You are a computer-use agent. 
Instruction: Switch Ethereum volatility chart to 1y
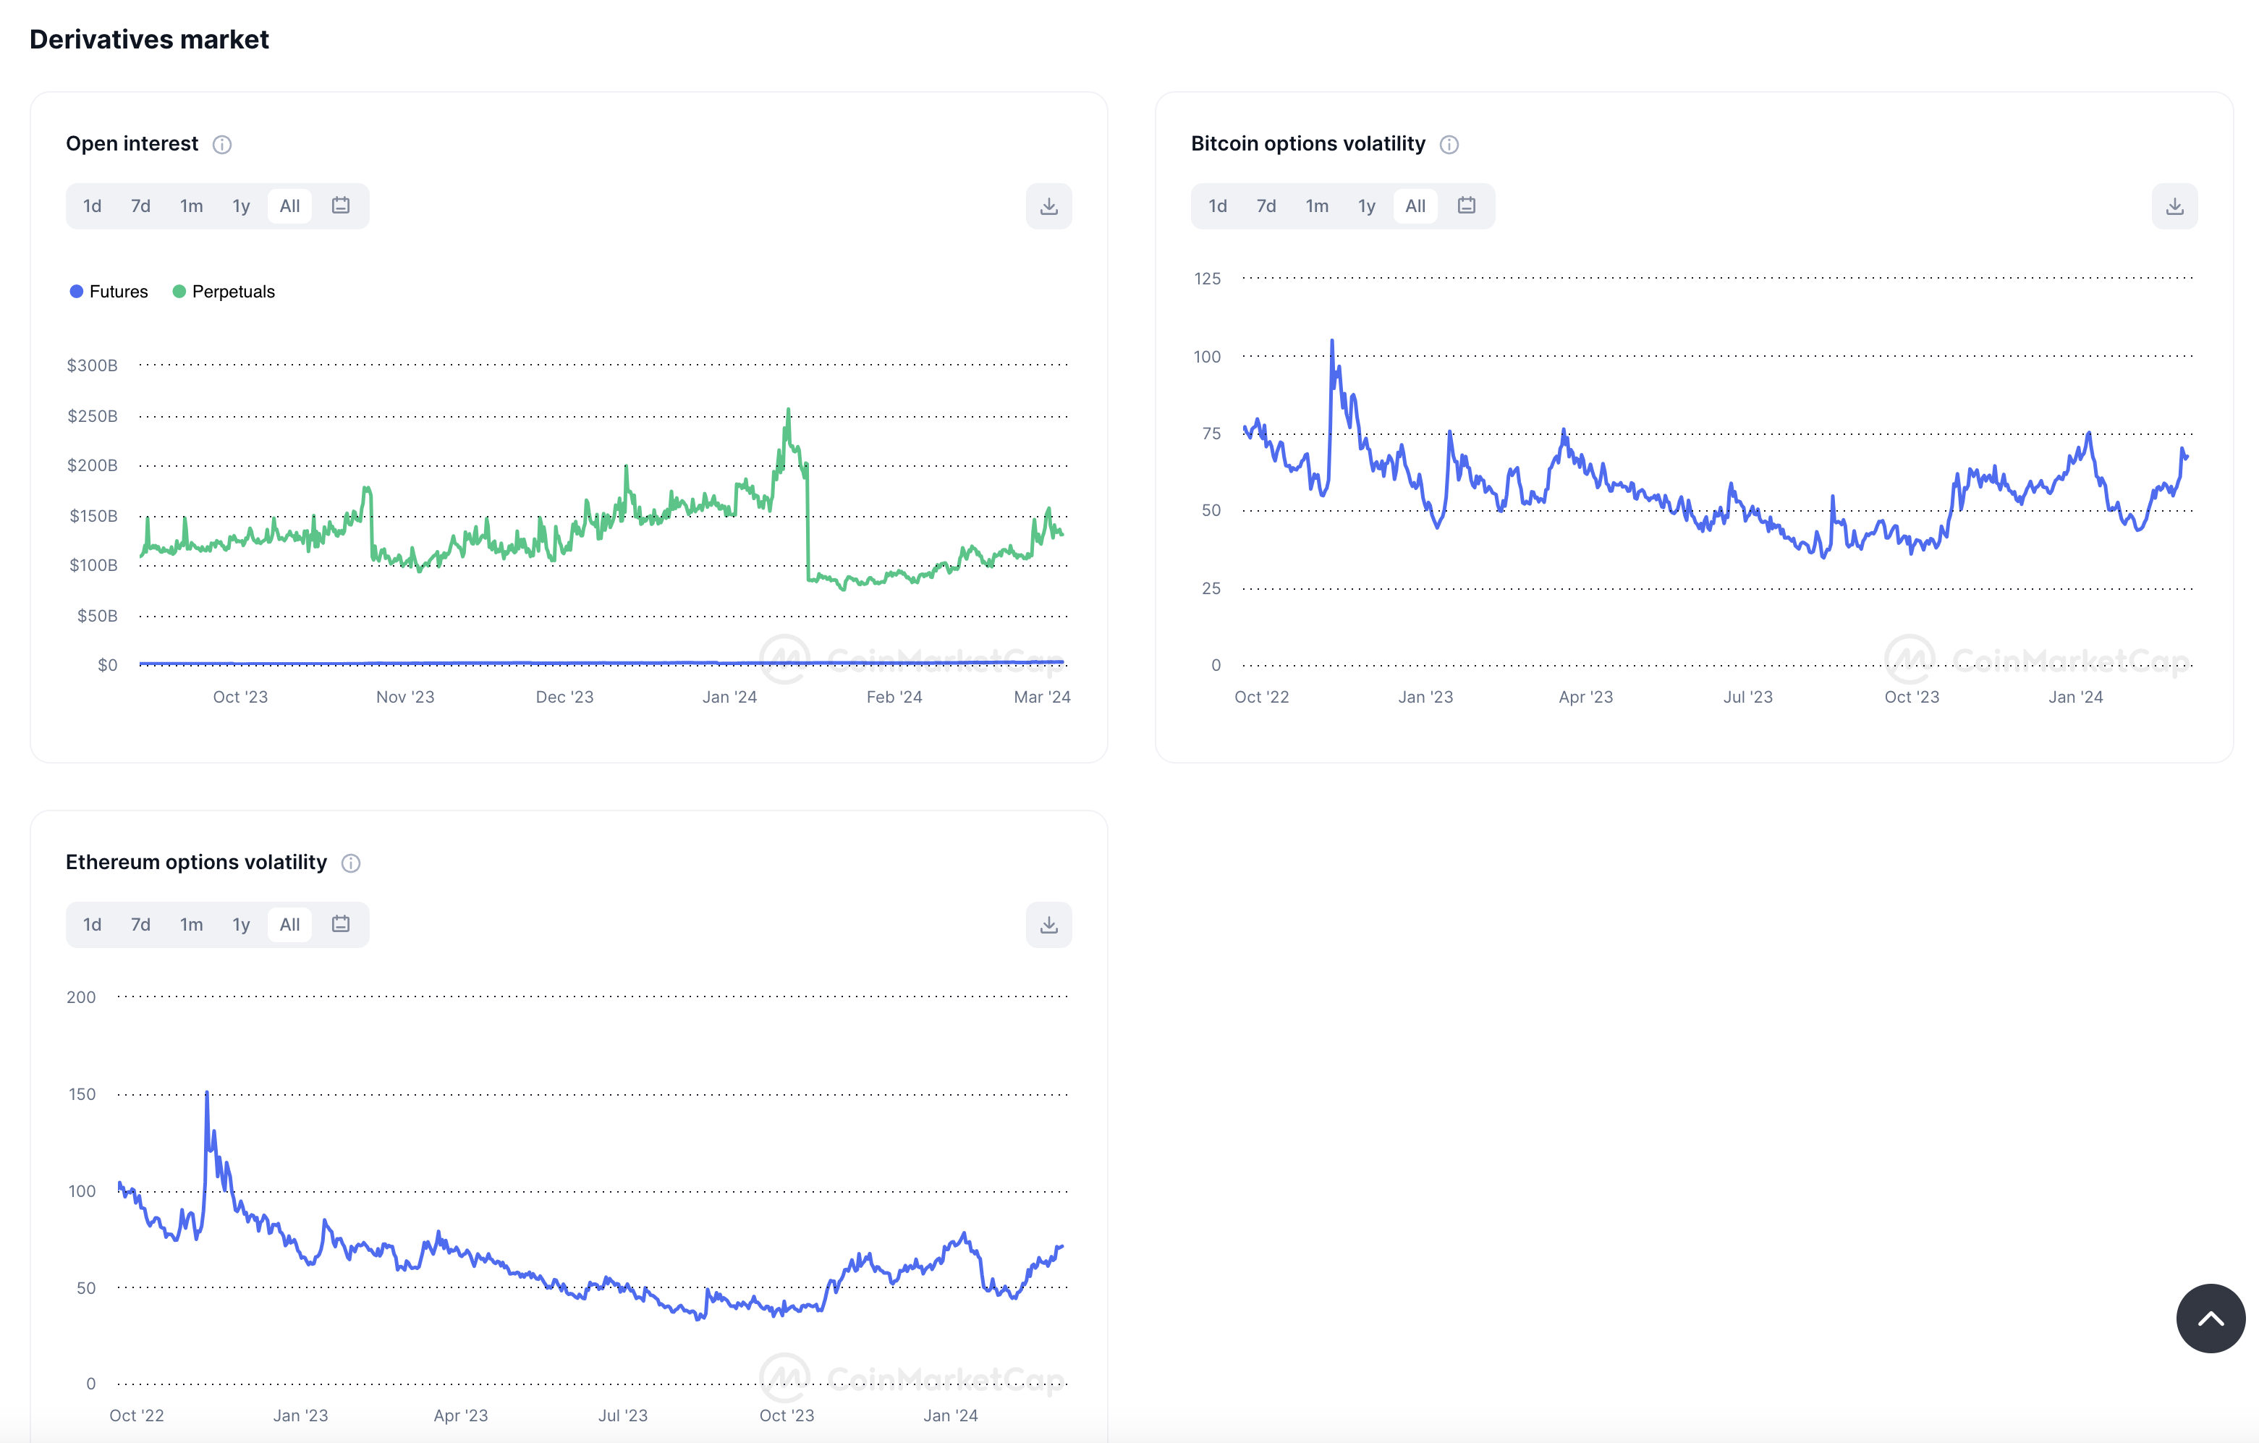click(241, 925)
